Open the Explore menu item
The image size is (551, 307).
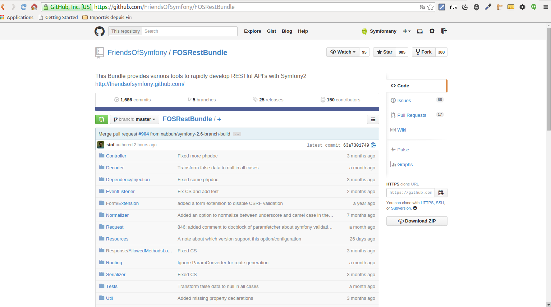tap(253, 31)
